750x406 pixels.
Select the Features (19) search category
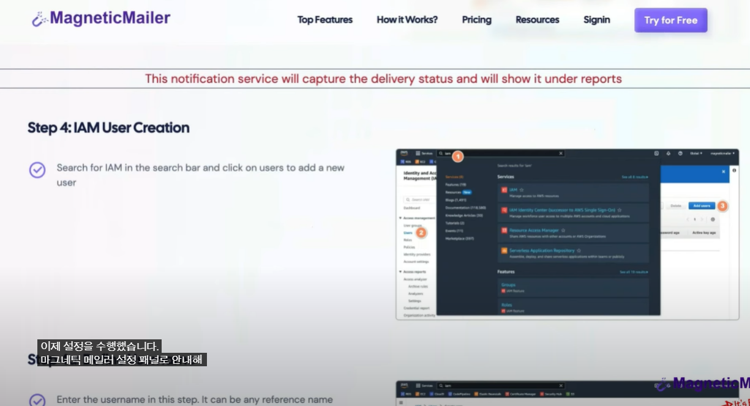point(456,185)
